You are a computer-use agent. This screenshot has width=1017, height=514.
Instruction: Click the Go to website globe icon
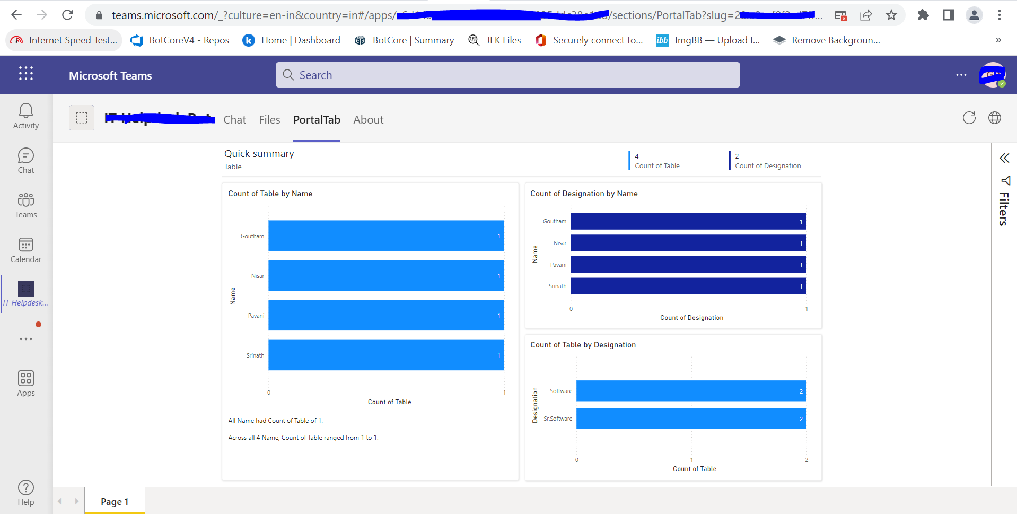pos(995,118)
